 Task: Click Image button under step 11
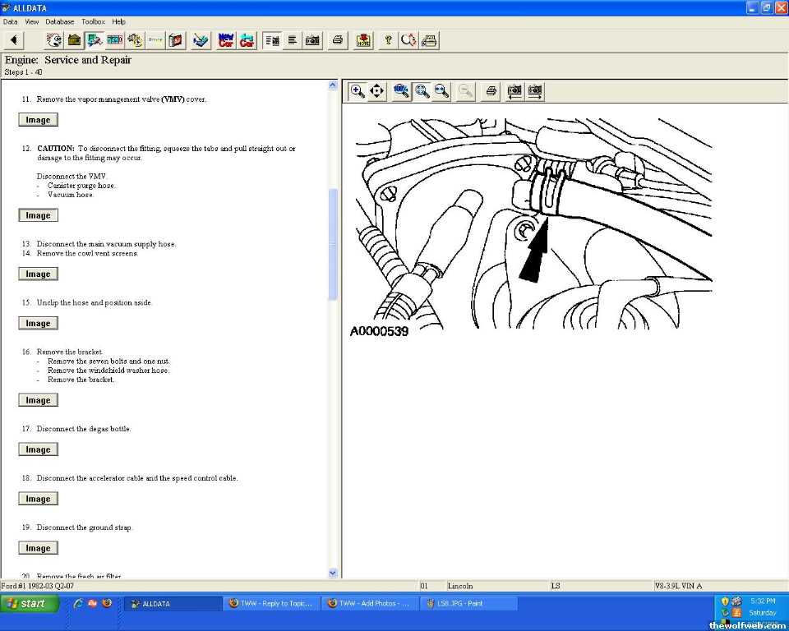tap(38, 120)
